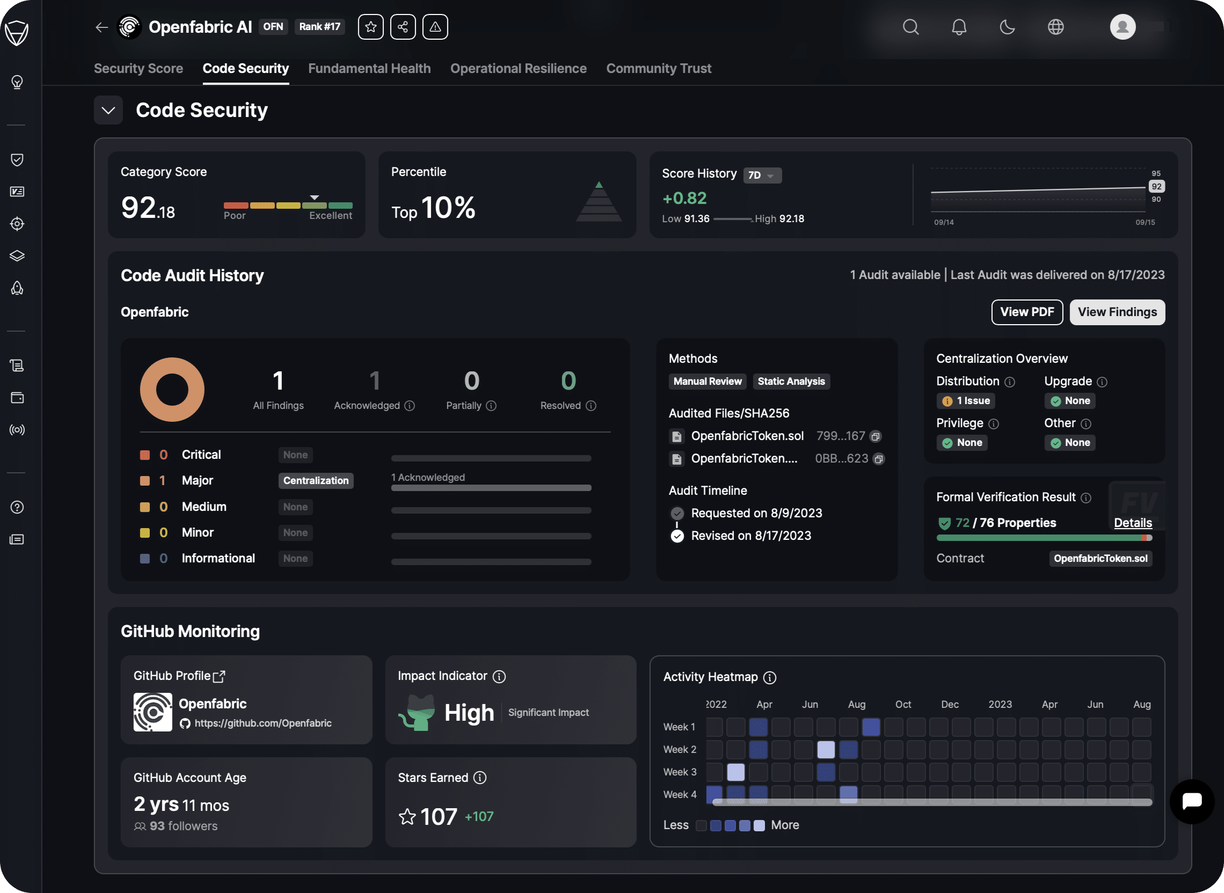1224x893 pixels.
Task: Click the Rank #17 badge
Action: [x=319, y=27]
